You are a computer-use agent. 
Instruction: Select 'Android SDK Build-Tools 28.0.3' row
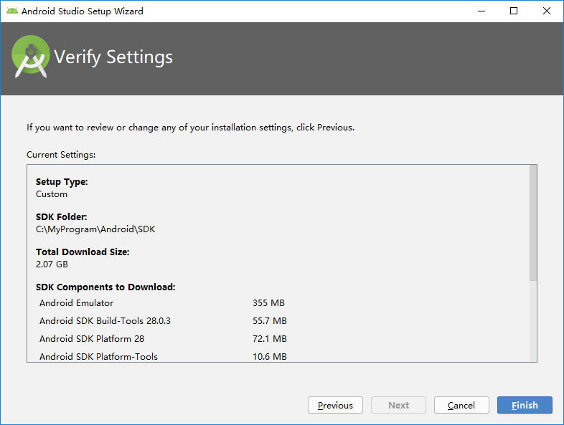coord(162,321)
